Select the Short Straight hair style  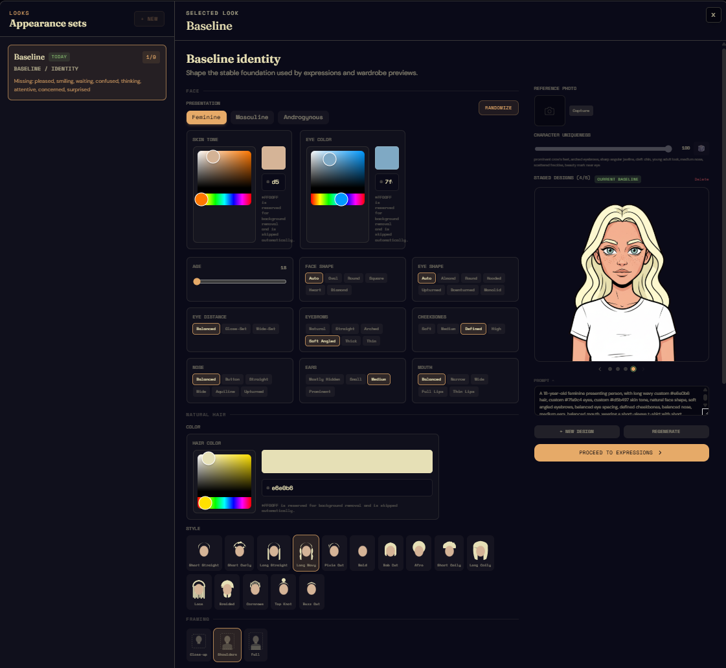click(x=204, y=553)
